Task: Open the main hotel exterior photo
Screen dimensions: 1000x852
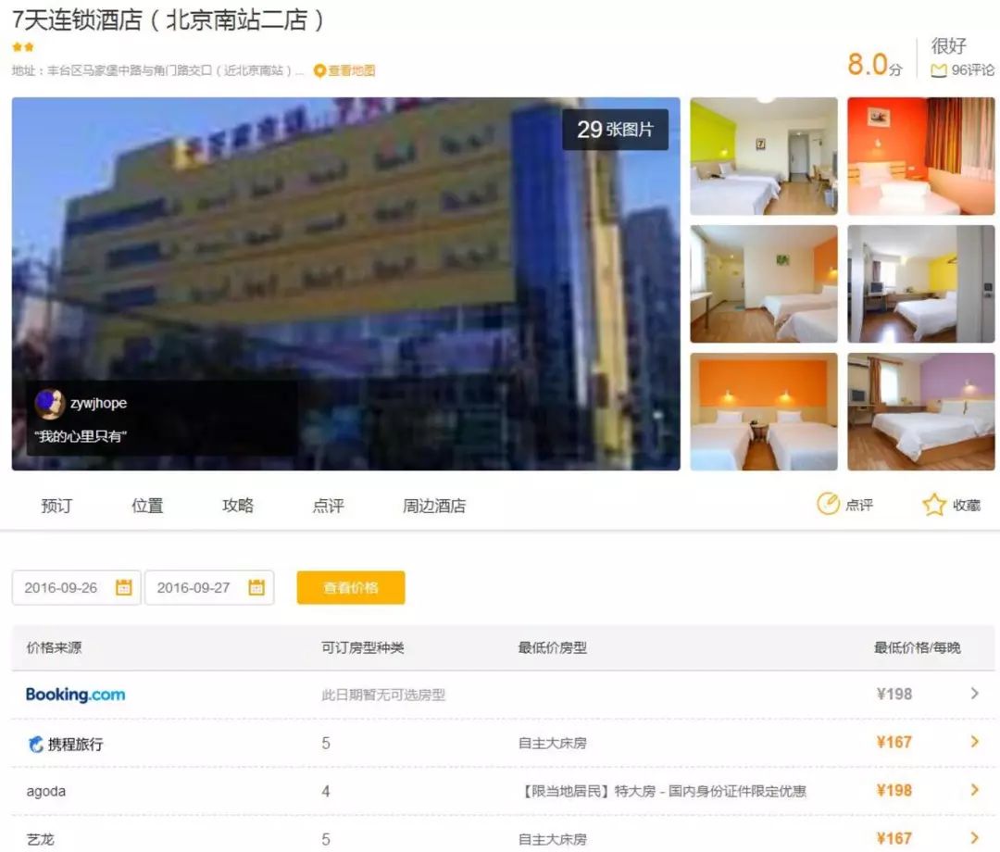Action: click(x=345, y=283)
